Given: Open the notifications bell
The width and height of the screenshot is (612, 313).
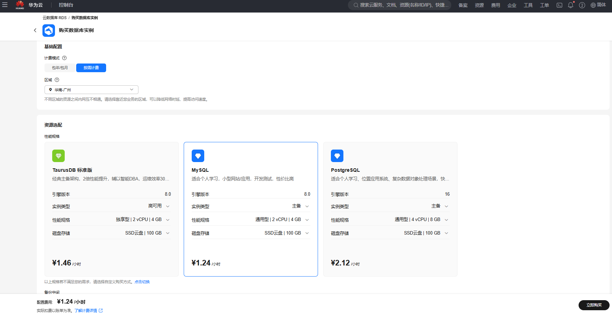Looking at the screenshot, I should click(571, 5).
